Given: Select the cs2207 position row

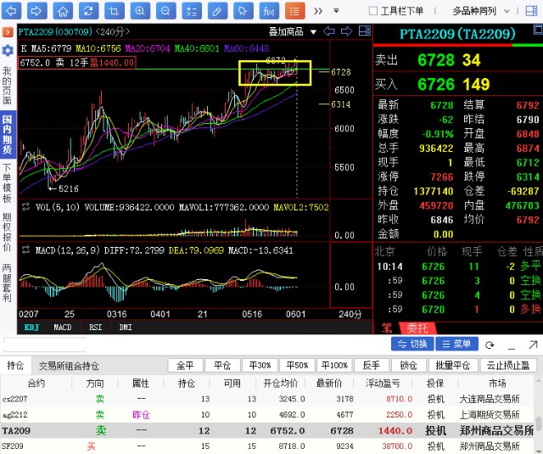Looking at the screenshot, I should coord(267,399).
